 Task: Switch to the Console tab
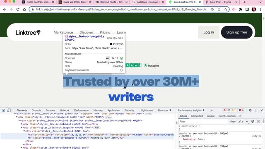pyautogui.click(x=36, y=111)
